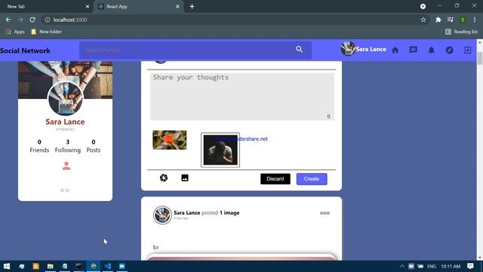The image size is (483, 272).
Task: Open the post options three-dots menu
Action: click(x=325, y=213)
